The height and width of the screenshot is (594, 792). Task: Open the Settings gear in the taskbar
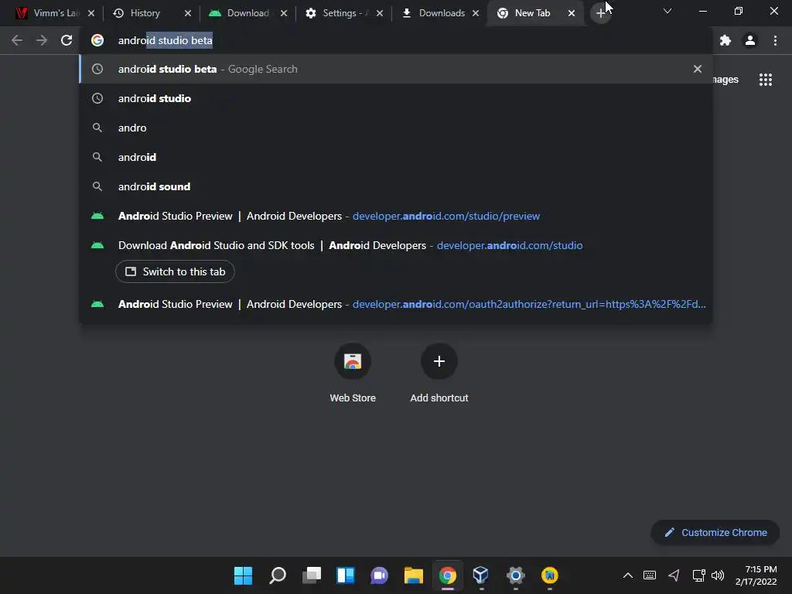coord(516,575)
